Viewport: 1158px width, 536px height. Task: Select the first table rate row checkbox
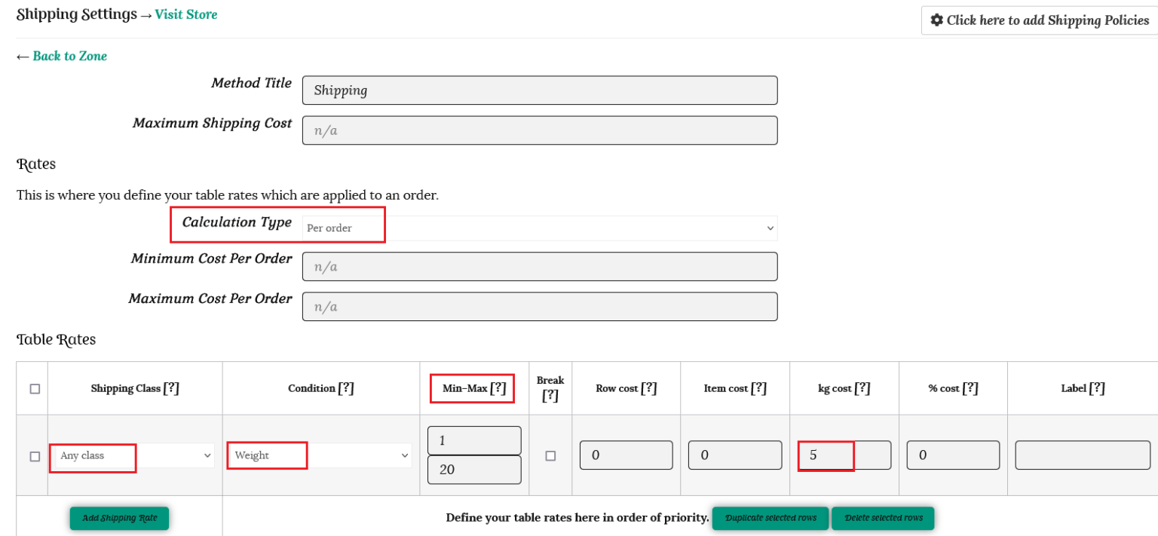[x=35, y=456]
